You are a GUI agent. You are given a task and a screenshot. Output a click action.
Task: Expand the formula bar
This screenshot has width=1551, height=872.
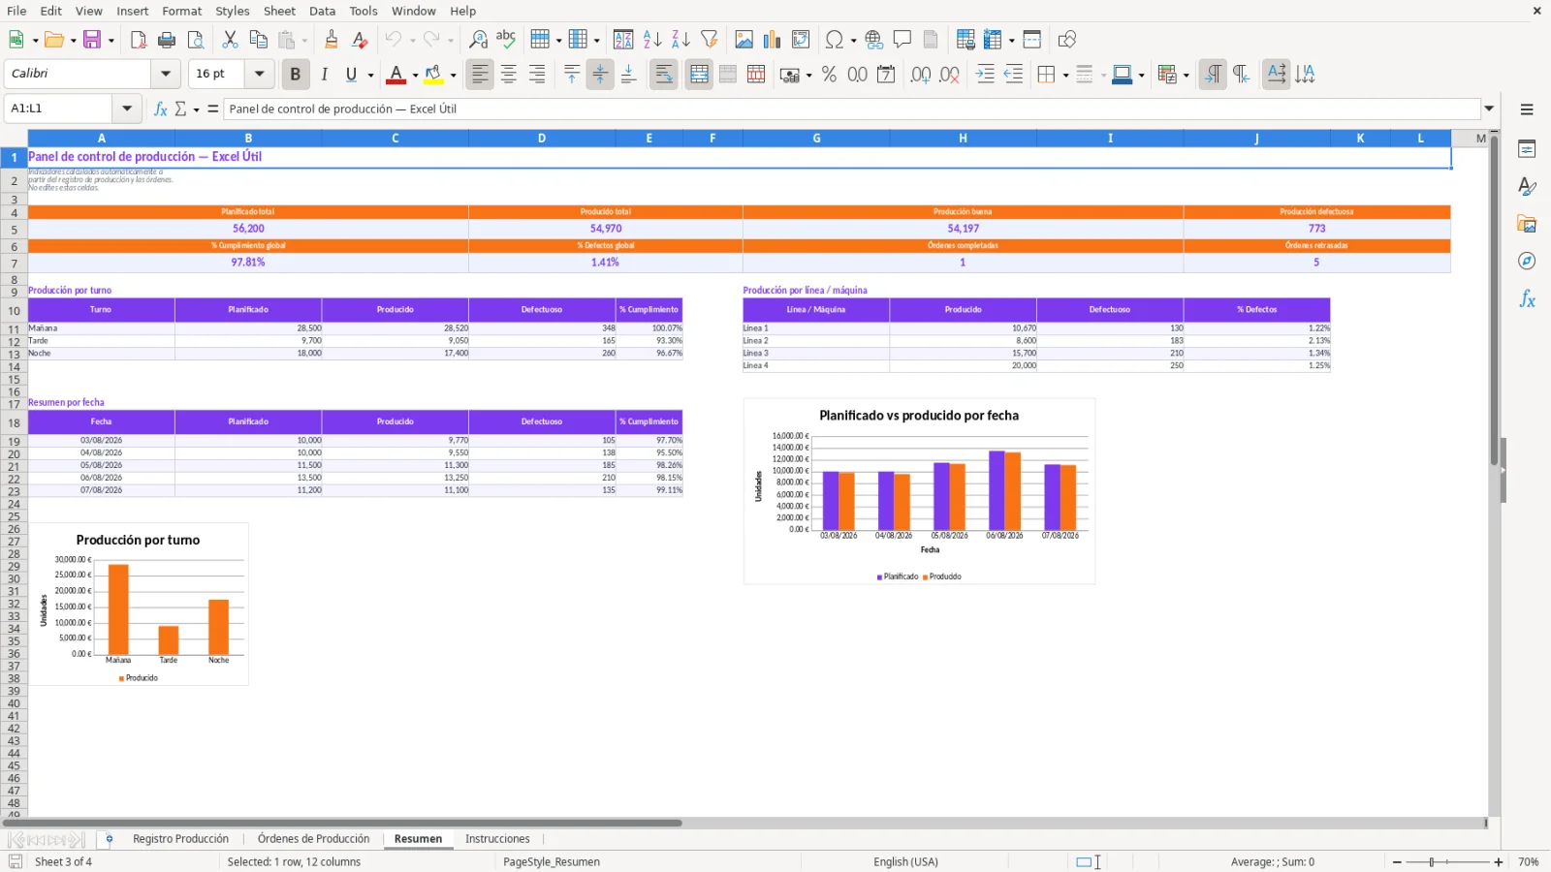click(1489, 109)
